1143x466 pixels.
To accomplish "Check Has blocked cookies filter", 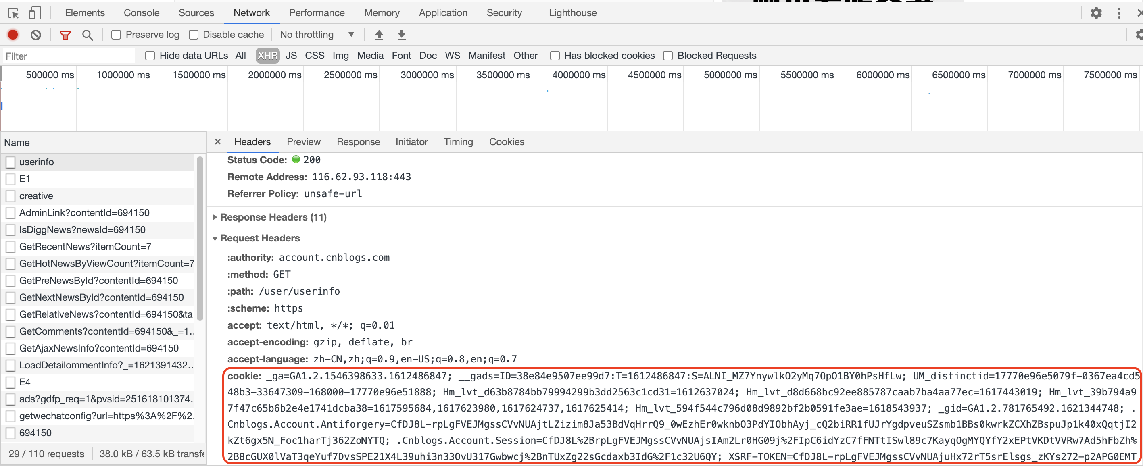I will (x=555, y=55).
